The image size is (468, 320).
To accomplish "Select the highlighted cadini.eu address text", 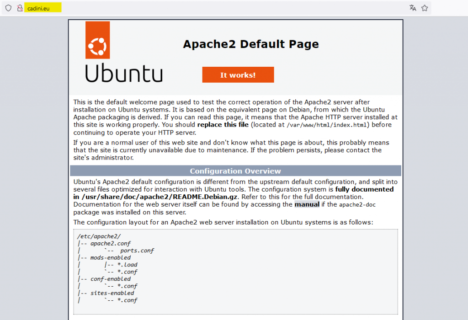I will click(x=38, y=8).
